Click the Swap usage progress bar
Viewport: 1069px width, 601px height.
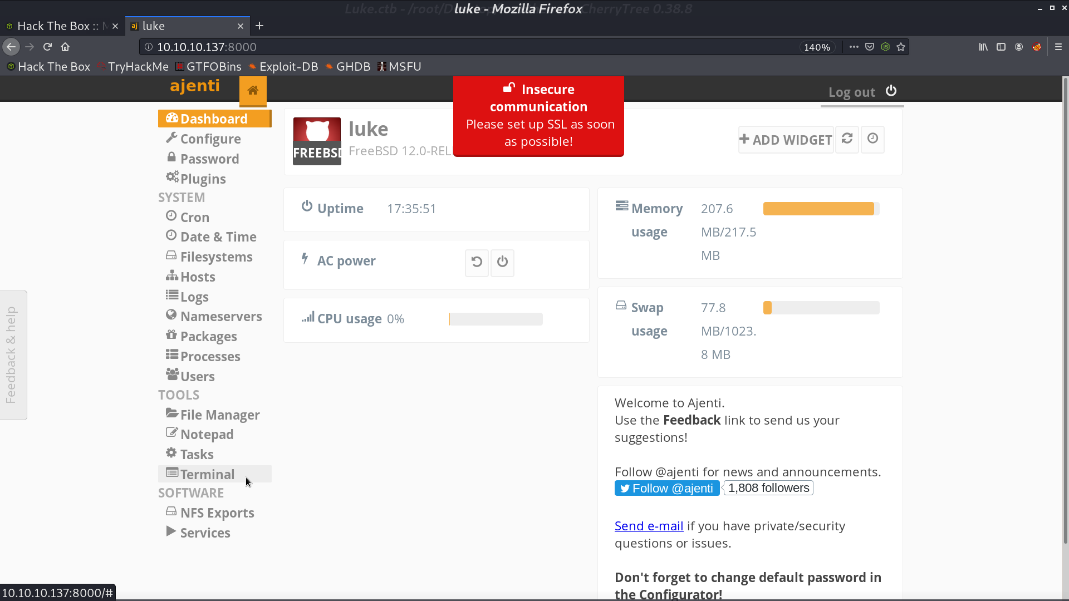pos(821,308)
